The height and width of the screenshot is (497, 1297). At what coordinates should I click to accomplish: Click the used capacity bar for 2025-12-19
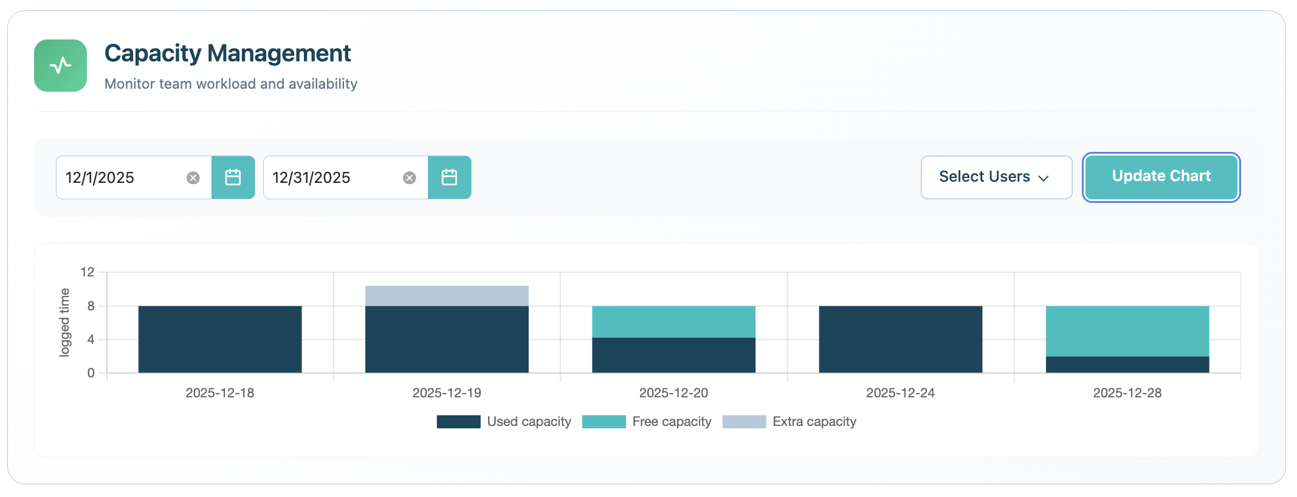click(x=447, y=339)
